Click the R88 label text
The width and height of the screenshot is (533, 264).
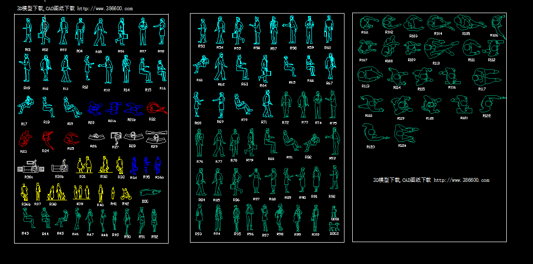click(x=272, y=199)
